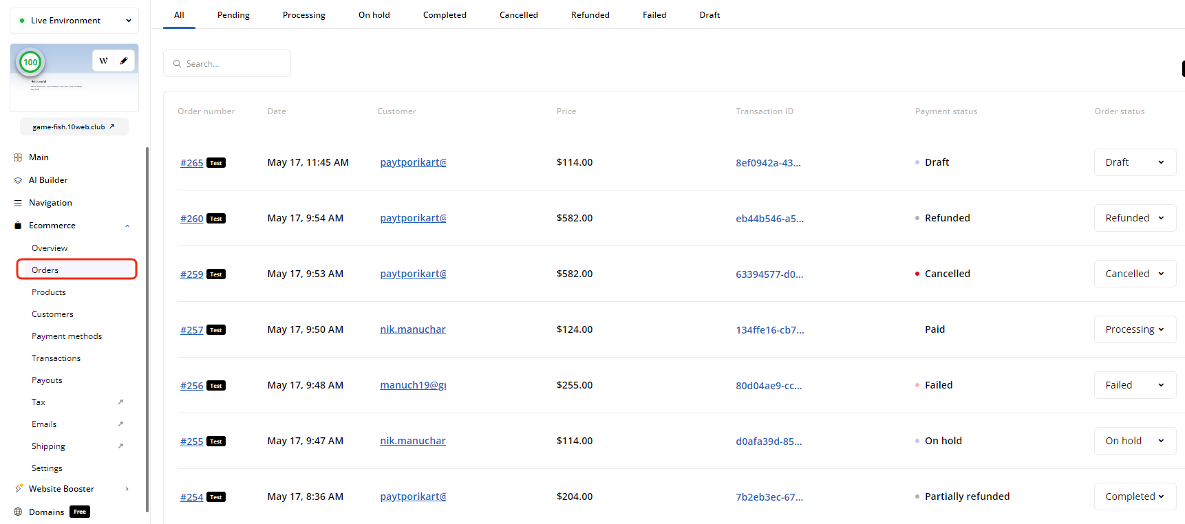Image resolution: width=1185 pixels, height=524 pixels.
Task: Select Products in Ecommerce sidebar
Action: point(49,292)
